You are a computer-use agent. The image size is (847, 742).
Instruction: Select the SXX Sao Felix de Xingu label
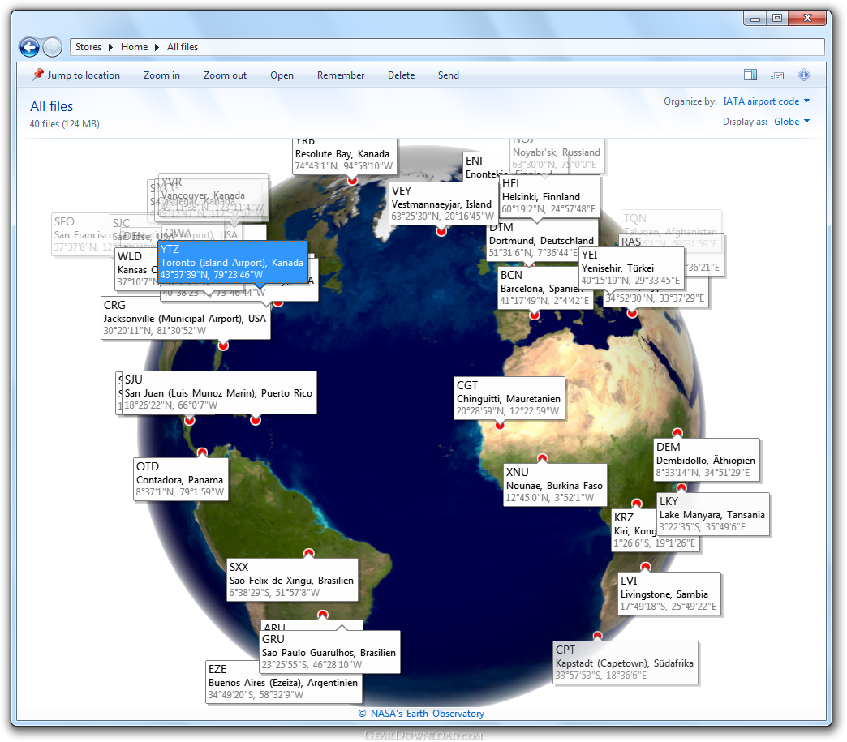click(x=292, y=580)
